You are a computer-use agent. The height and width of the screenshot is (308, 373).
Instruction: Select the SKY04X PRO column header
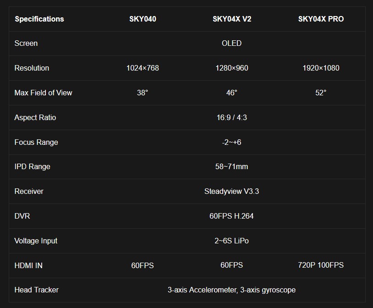(x=321, y=19)
